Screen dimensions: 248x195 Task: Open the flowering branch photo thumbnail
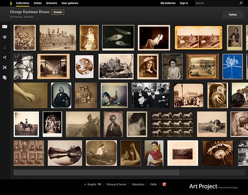[x=25, y=38]
